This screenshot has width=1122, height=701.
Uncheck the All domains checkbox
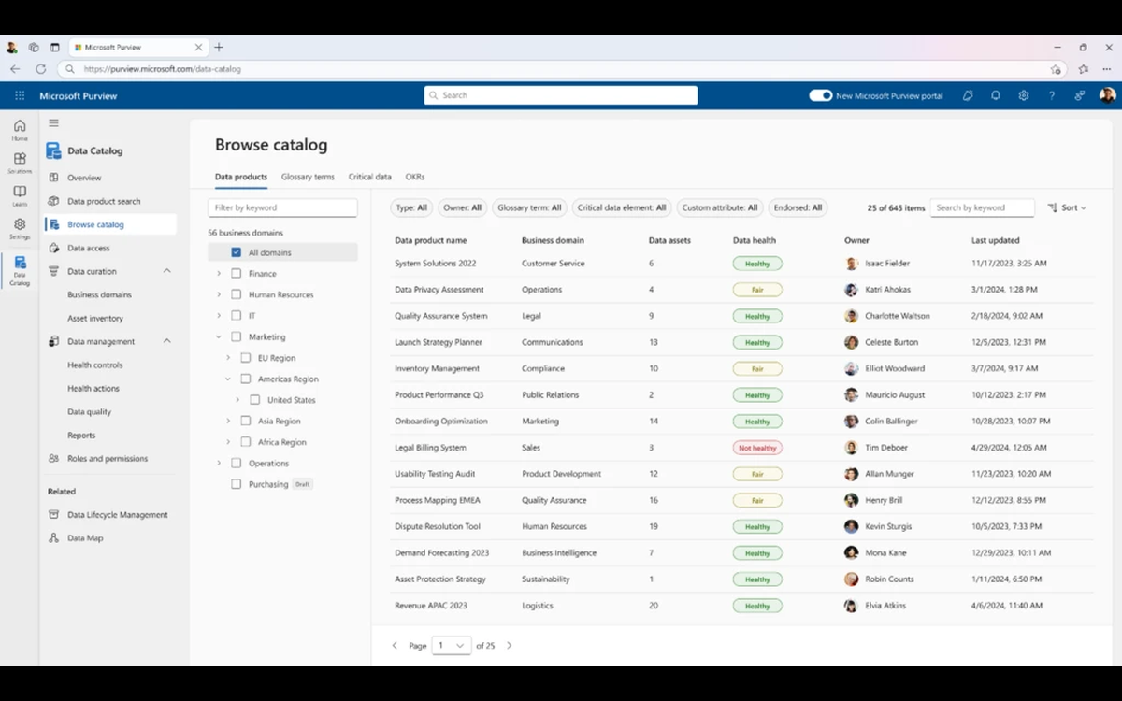click(x=236, y=252)
